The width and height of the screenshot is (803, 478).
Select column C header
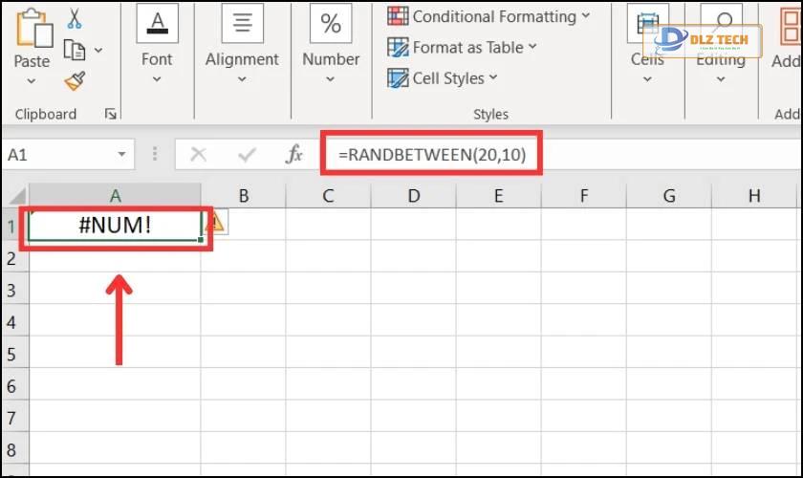pos(328,196)
